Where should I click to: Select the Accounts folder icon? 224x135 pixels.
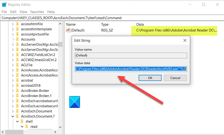tap(17, 39)
